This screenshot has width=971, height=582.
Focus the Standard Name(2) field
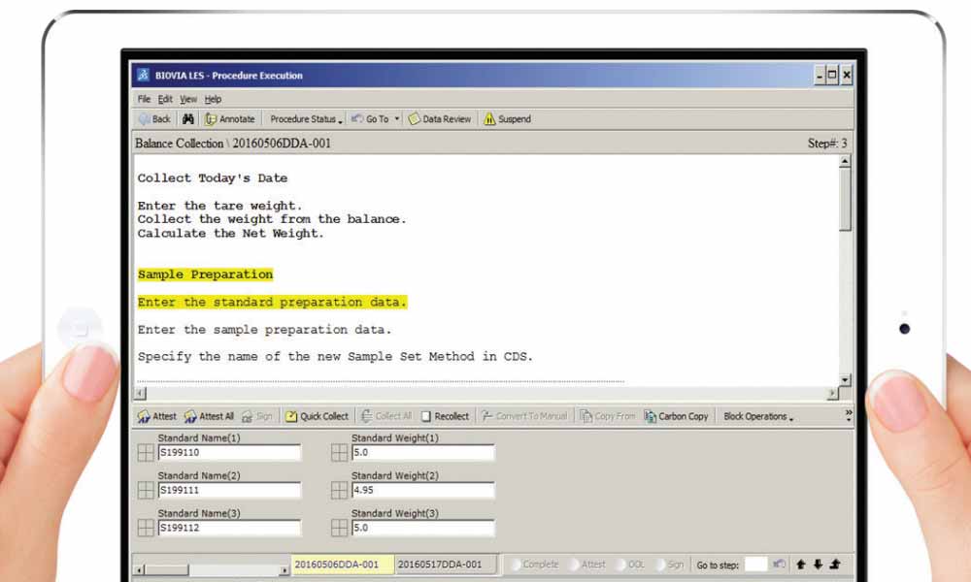pos(229,491)
